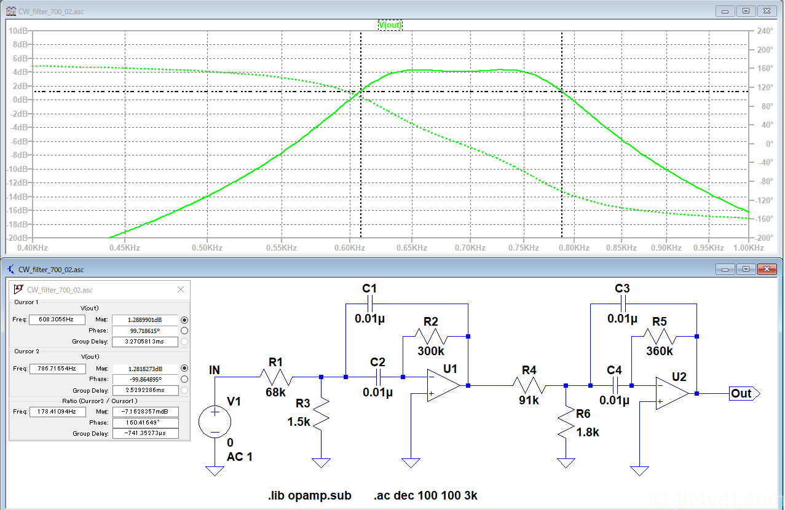Click the 360k value of R5
785x510 pixels.
pos(660,351)
